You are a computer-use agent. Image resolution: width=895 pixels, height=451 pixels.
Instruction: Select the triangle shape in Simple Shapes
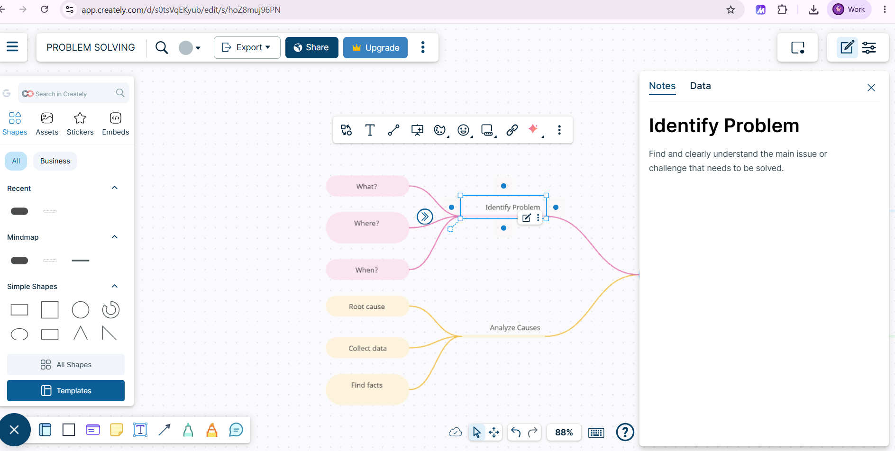pyautogui.click(x=81, y=333)
